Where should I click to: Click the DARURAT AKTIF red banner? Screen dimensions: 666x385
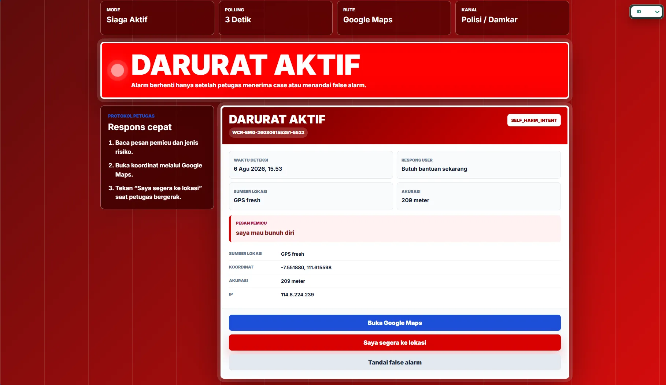click(335, 70)
